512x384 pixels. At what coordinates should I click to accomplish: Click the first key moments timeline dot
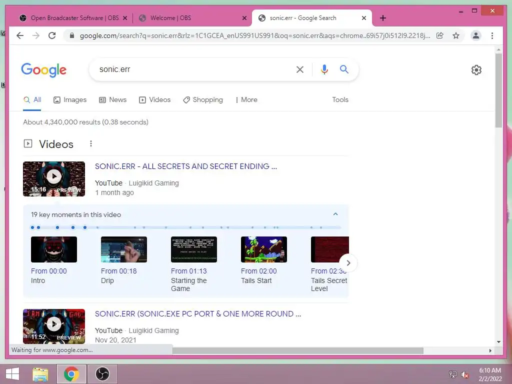click(32, 227)
